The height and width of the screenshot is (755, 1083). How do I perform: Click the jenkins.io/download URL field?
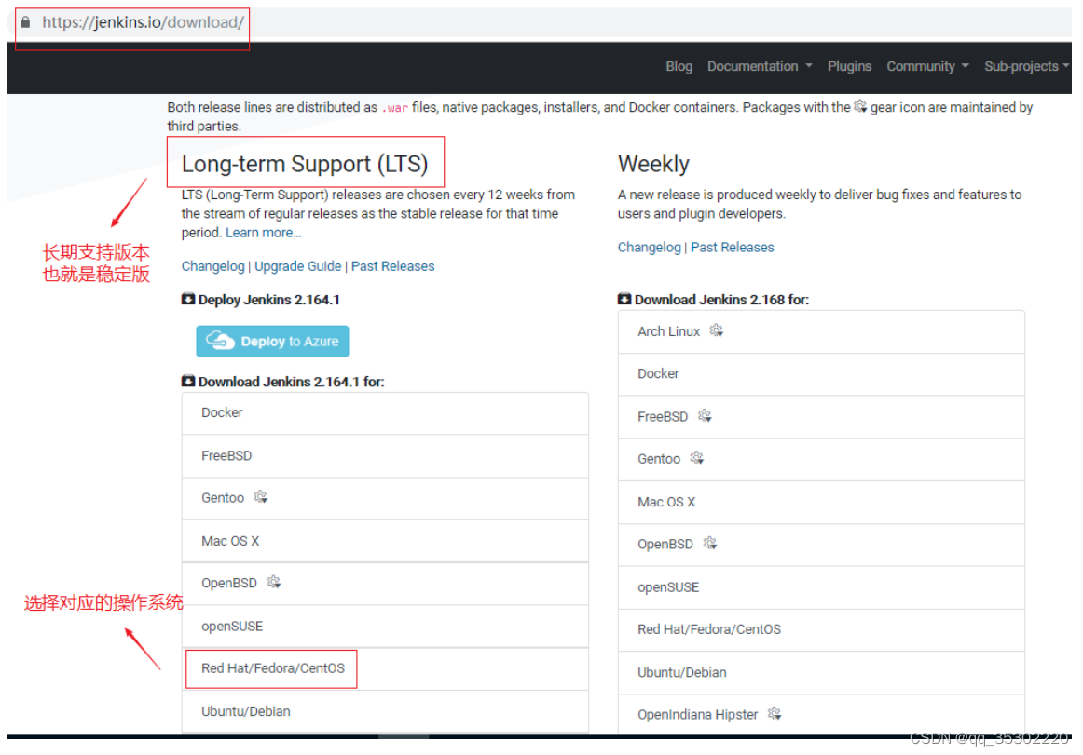(143, 22)
